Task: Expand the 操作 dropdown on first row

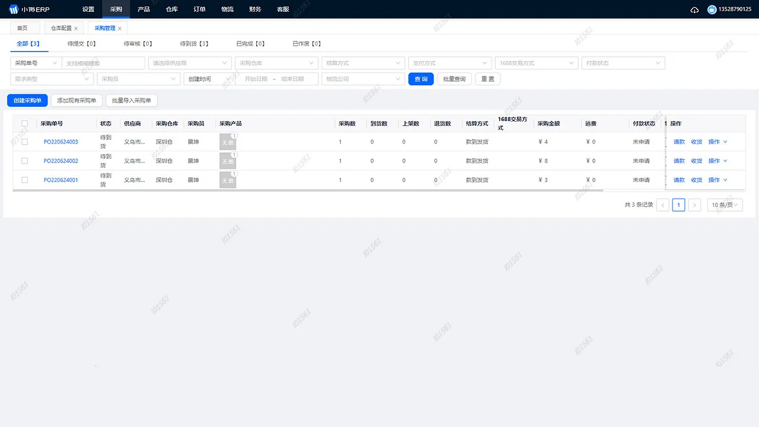Action: pyautogui.click(x=717, y=142)
